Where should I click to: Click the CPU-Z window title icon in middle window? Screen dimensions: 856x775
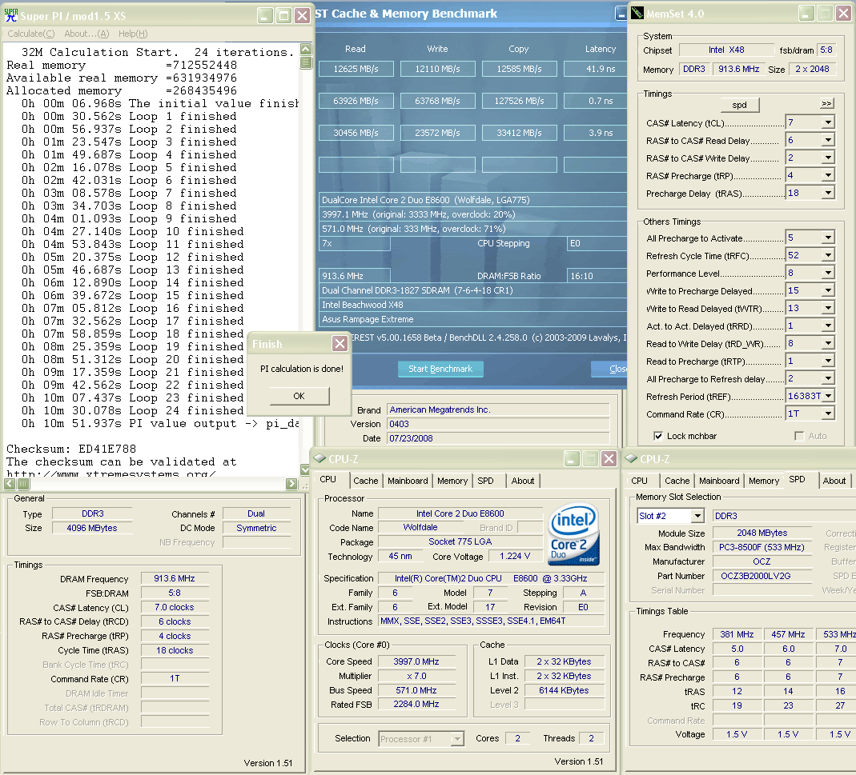pyautogui.click(x=320, y=458)
